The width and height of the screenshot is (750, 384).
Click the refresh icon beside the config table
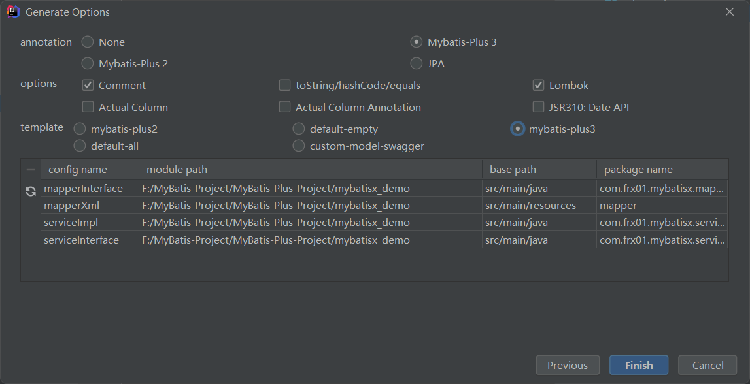pos(31,191)
